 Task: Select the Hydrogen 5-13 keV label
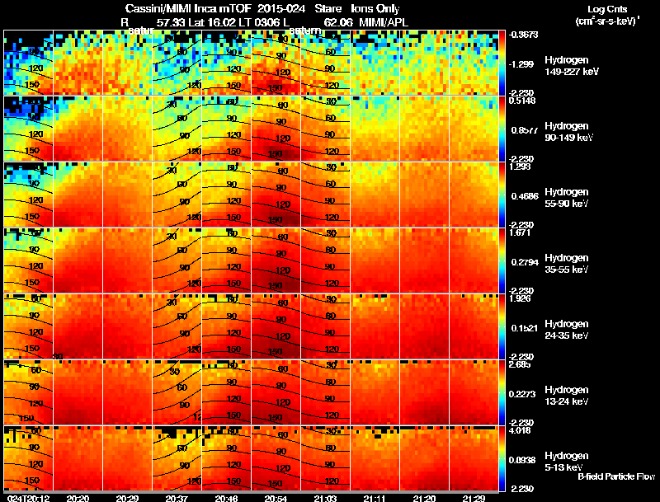click(x=567, y=462)
